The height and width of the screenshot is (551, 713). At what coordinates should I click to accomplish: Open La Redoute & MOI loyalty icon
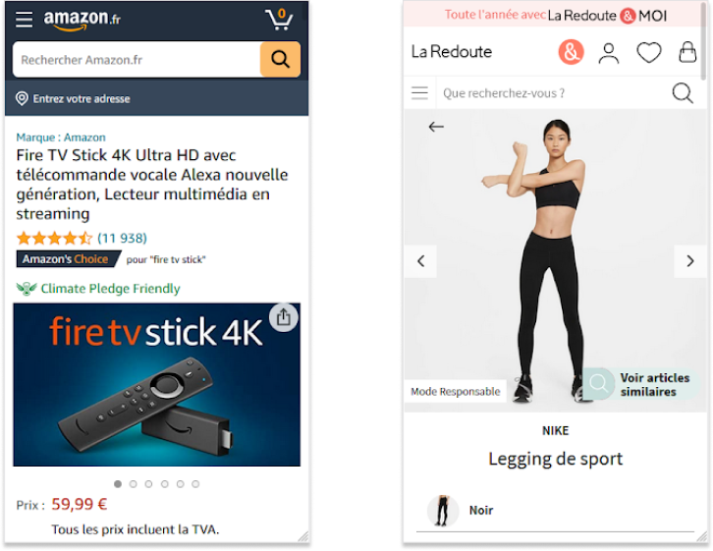click(571, 52)
